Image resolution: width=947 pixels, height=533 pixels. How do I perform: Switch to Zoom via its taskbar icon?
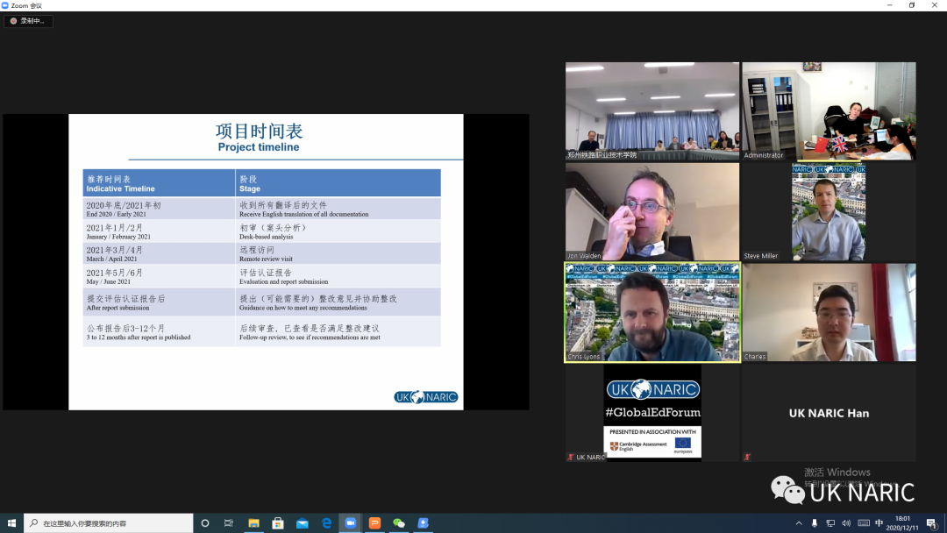(350, 522)
